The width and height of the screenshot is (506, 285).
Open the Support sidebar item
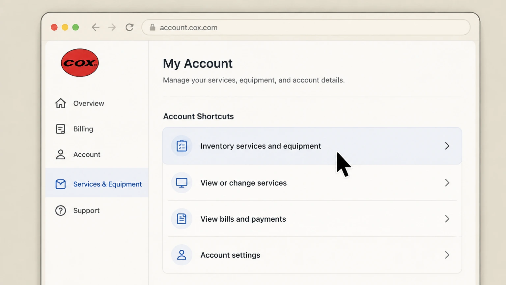(97, 210)
